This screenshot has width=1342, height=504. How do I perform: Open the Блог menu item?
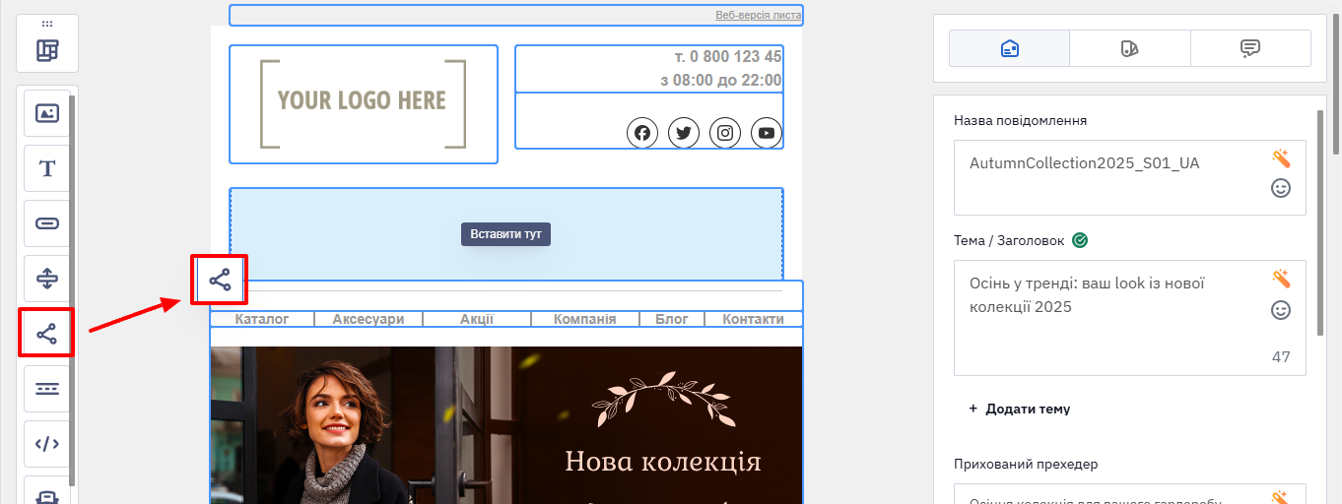point(672,319)
